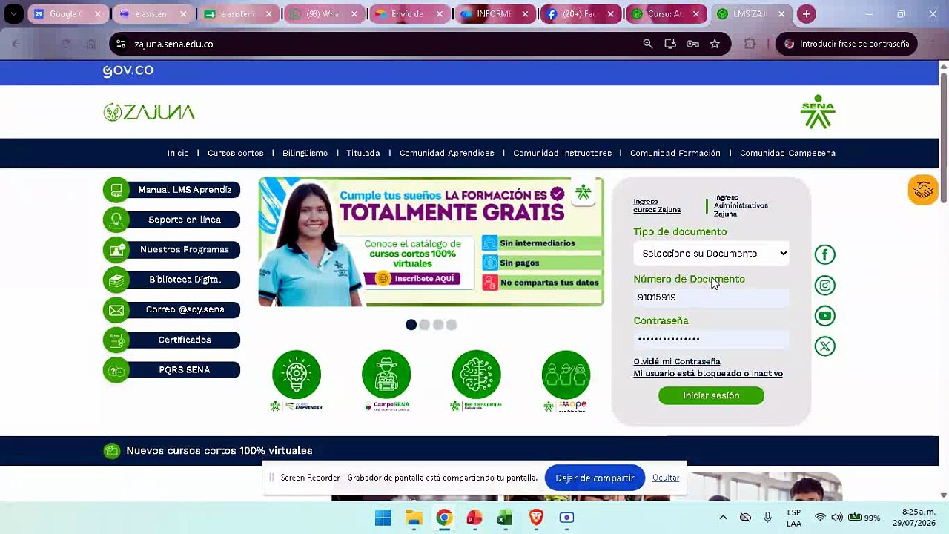Click the X (Twitter) social icon

[x=825, y=346]
